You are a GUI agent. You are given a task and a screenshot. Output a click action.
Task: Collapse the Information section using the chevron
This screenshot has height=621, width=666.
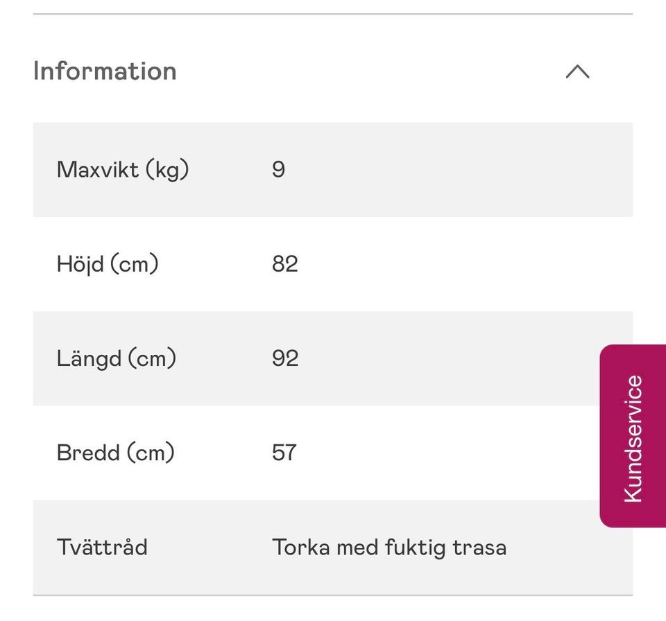(x=577, y=71)
